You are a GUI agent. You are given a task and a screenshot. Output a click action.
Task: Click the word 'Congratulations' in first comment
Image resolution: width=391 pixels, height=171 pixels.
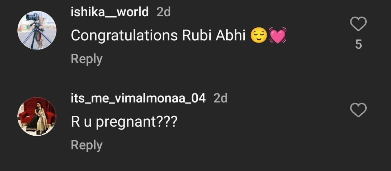124,36
